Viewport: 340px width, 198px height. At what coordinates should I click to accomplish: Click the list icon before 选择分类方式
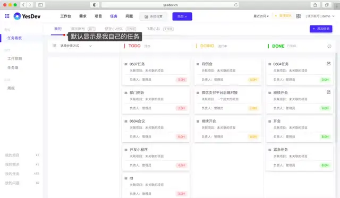pyautogui.click(x=54, y=46)
